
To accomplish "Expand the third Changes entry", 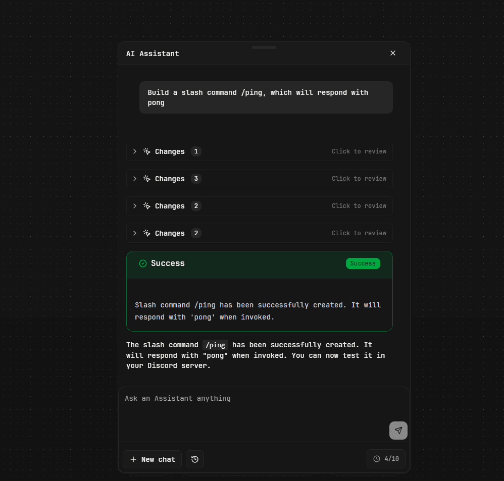I will point(134,205).
